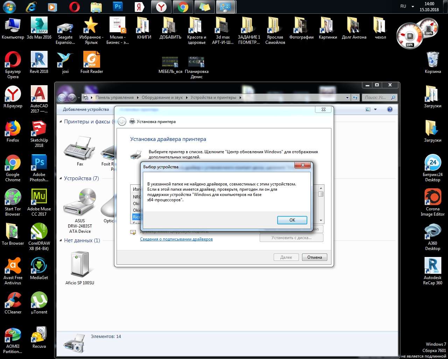Click OK in the device selection dialog
Screen dimensions: 448x359
[x=292, y=220]
